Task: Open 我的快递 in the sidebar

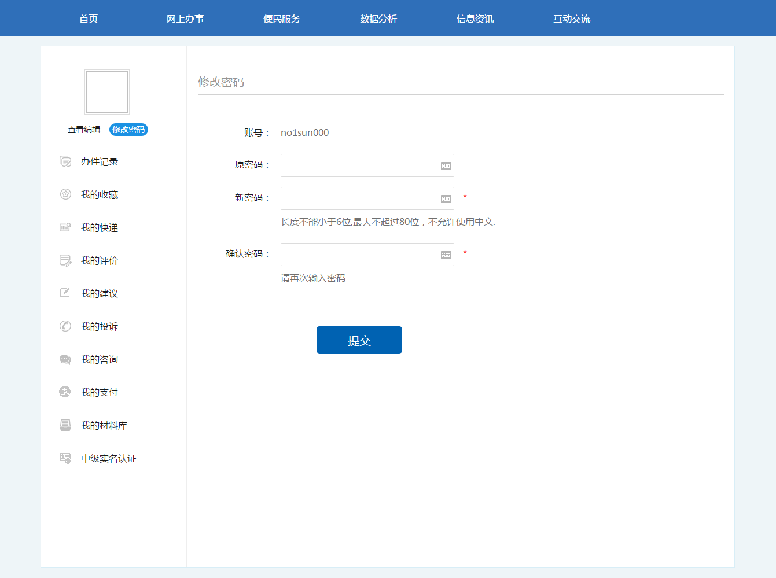Action: (x=100, y=228)
